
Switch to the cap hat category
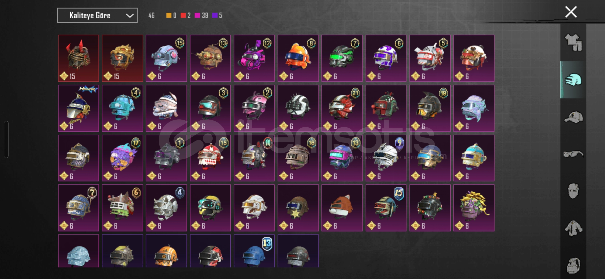pos(573,117)
